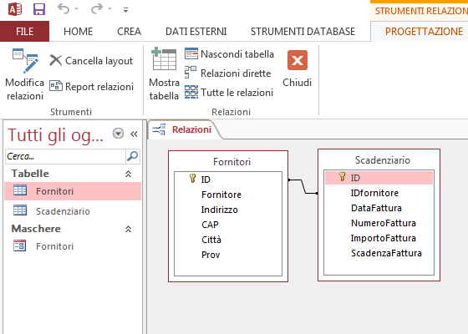Collapse the Tabelle group
Viewport: 468px width, 334px height.
[x=128, y=174]
